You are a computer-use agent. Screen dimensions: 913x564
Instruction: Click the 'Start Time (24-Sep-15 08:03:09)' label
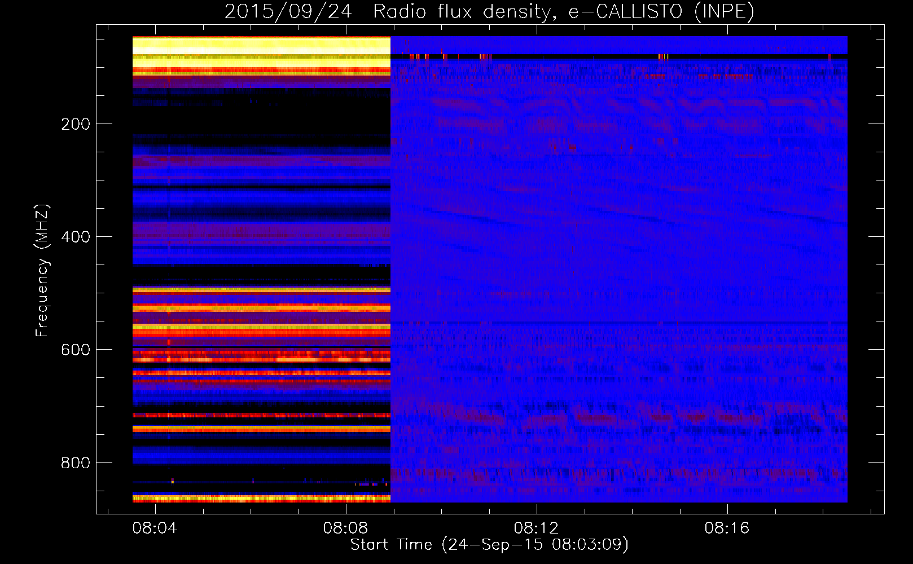(x=489, y=545)
